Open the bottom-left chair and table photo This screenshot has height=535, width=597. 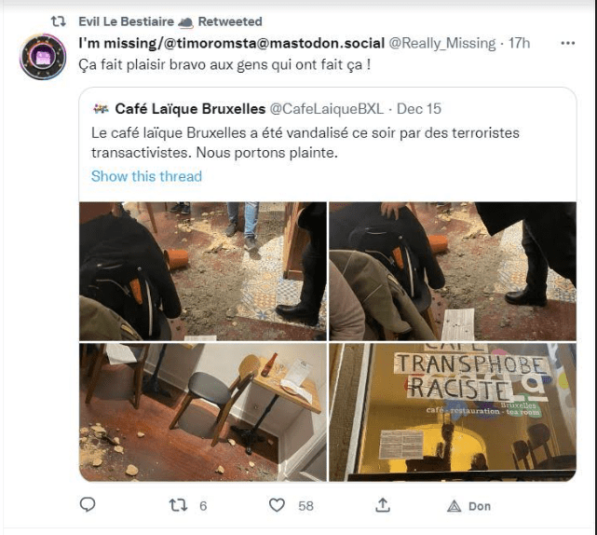203,412
